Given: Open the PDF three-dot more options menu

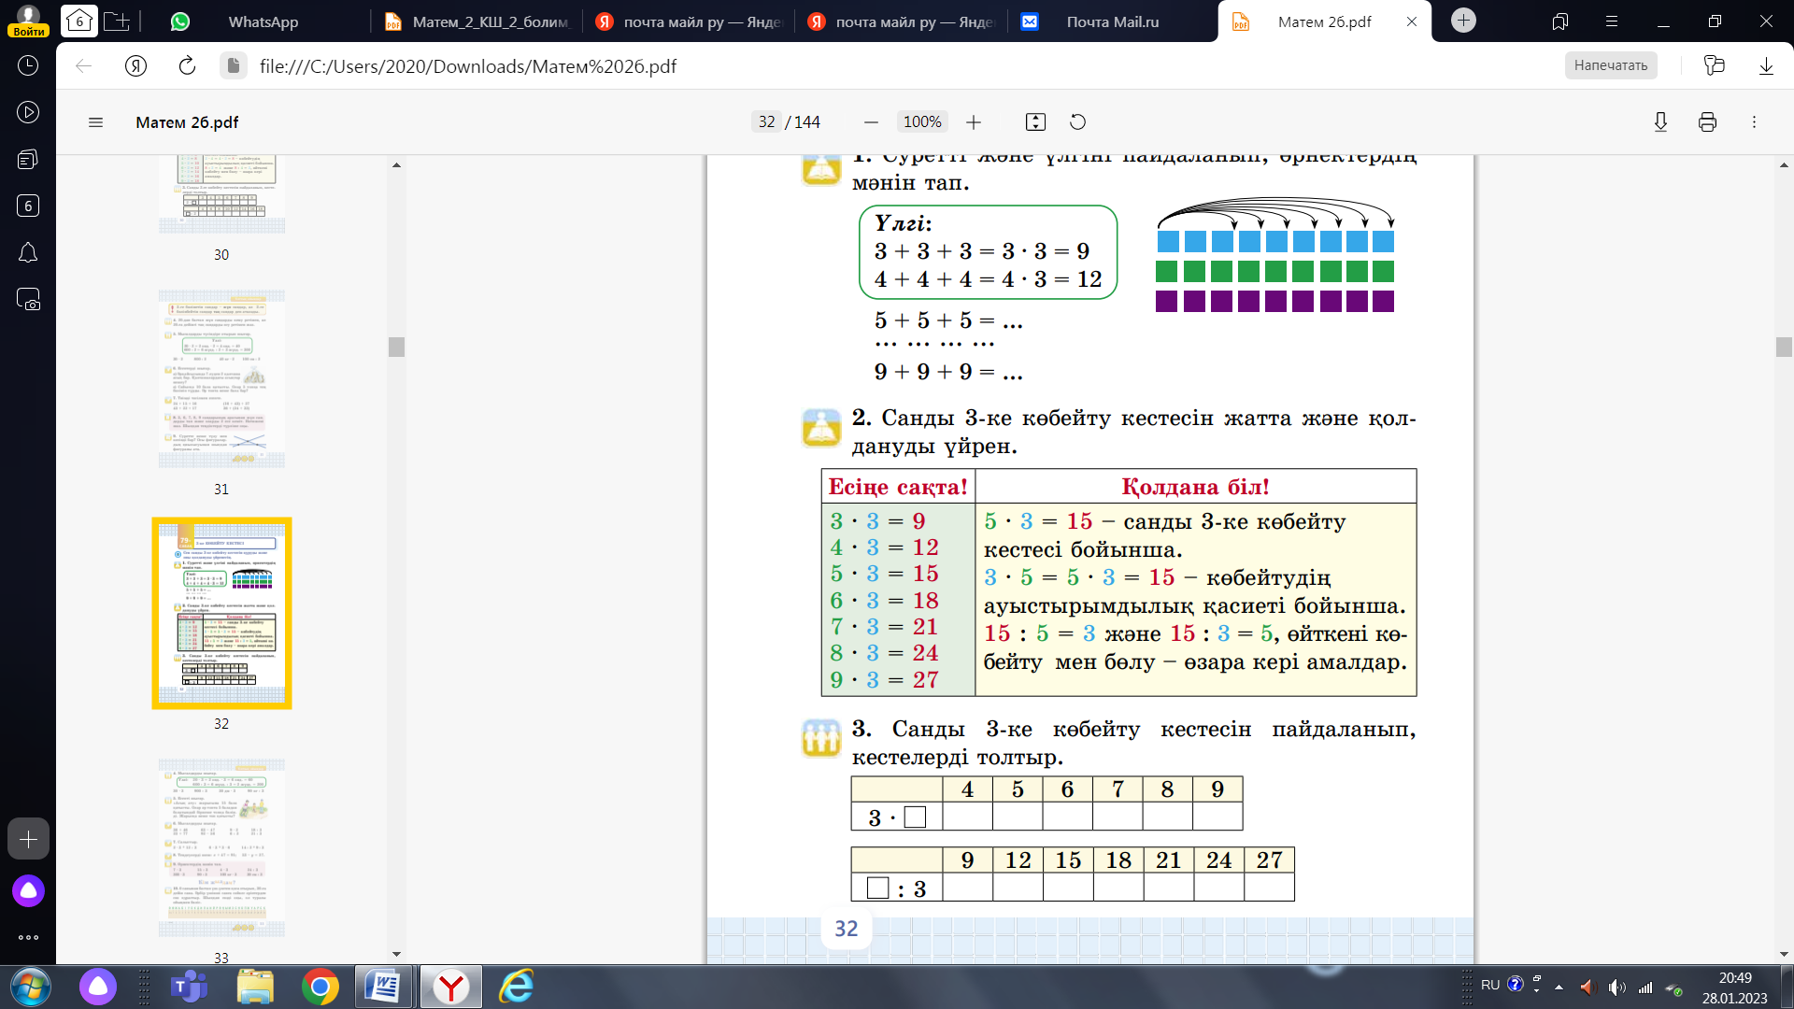Looking at the screenshot, I should 1754,122.
